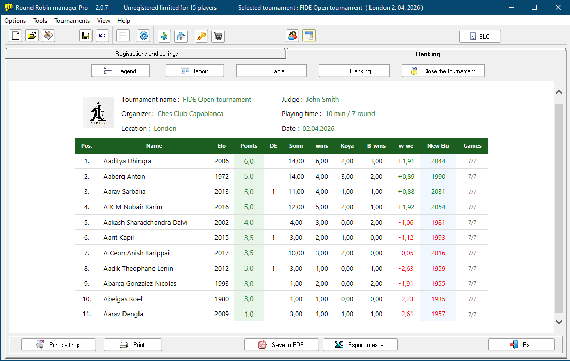Screen dimensions: 570x361
Task: Click the golden key registration icon
Action: coord(202,36)
